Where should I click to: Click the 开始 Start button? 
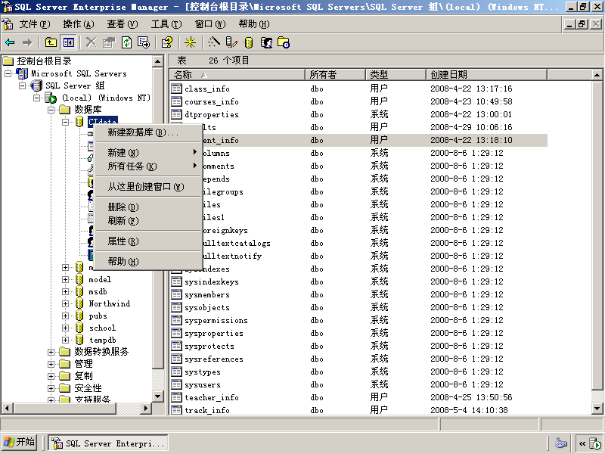click(20, 443)
